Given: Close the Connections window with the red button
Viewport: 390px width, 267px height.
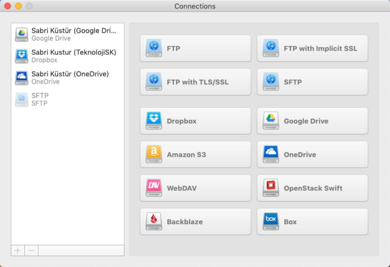Looking at the screenshot, I should [7, 6].
